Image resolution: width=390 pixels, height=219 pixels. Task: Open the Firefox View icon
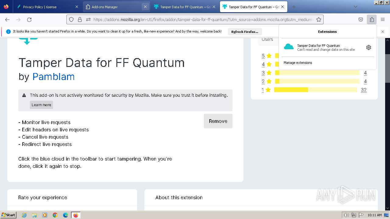click(x=6, y=7)
